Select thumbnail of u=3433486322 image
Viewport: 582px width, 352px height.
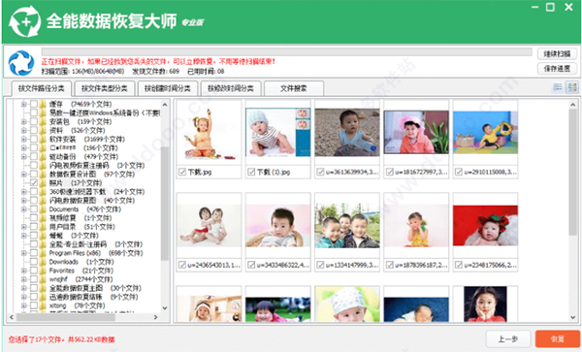coord(278,226)
